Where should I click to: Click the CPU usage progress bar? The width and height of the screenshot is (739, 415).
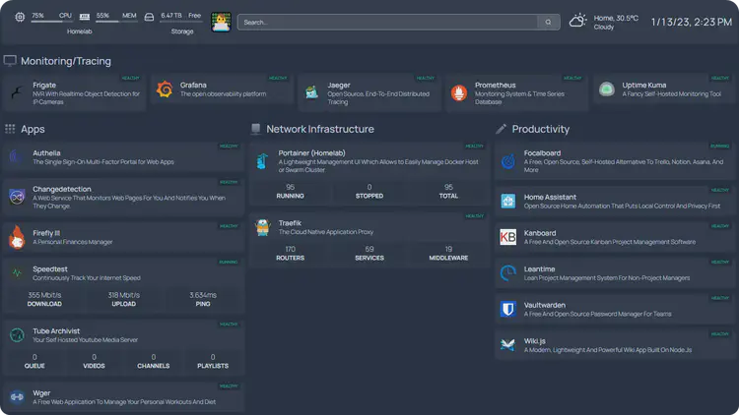(x=52, y=20)
